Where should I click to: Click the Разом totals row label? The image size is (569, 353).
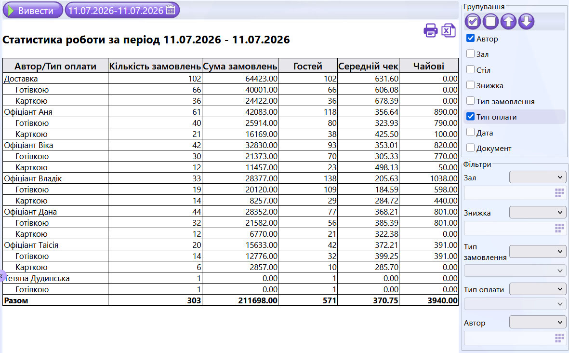pos(16,300)
